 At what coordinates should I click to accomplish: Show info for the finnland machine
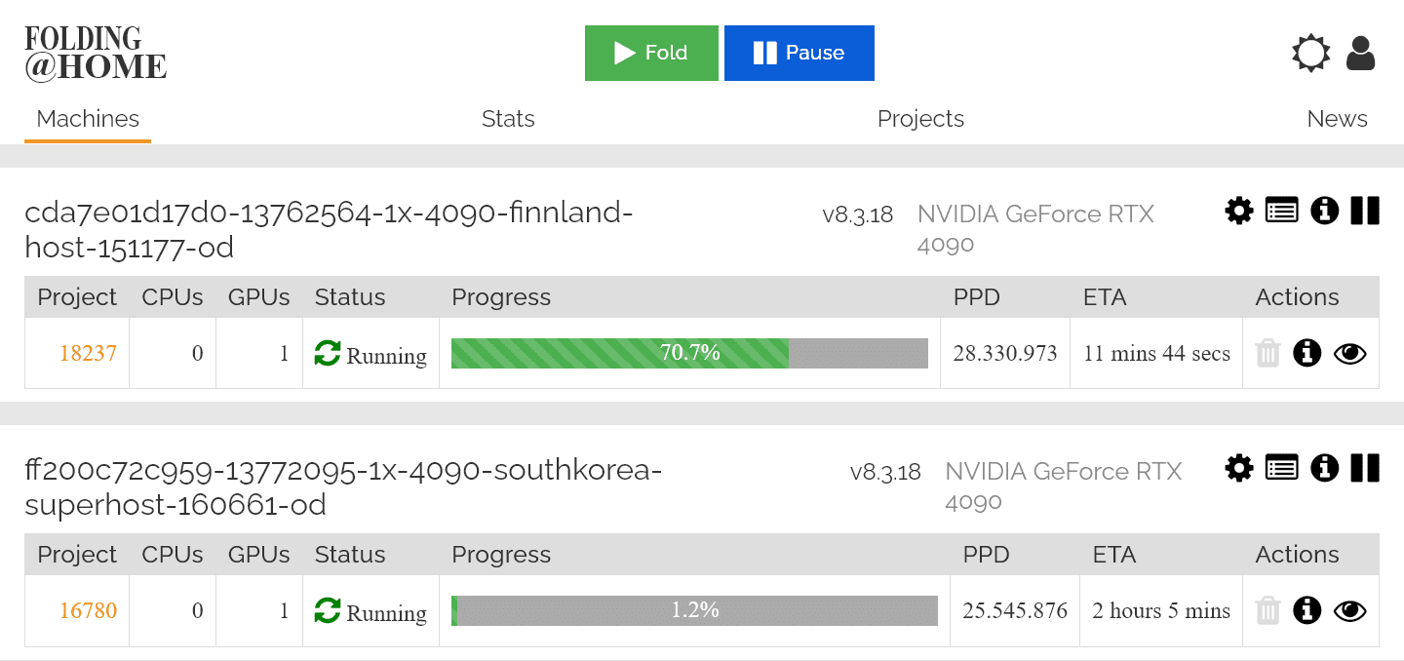click(1324, 211)
